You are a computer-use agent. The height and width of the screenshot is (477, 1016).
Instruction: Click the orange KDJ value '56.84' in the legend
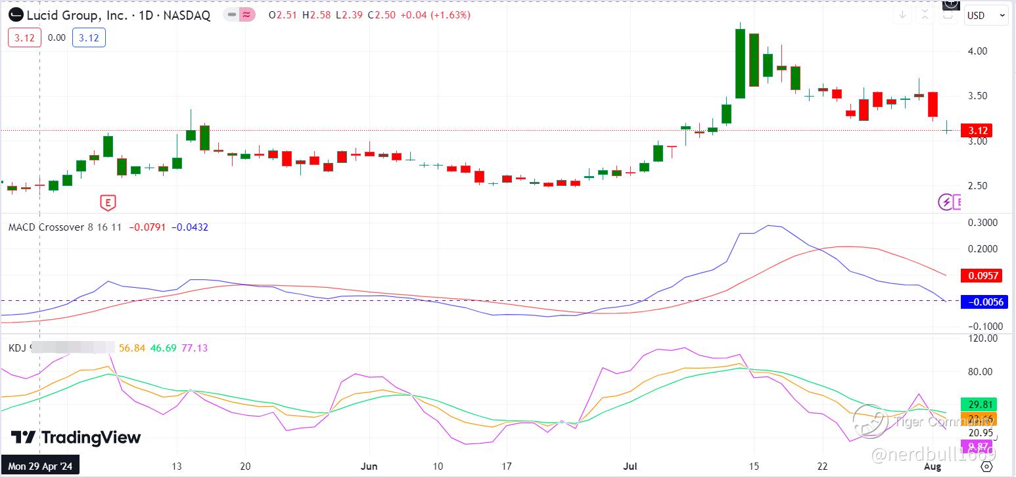[132, 348]
